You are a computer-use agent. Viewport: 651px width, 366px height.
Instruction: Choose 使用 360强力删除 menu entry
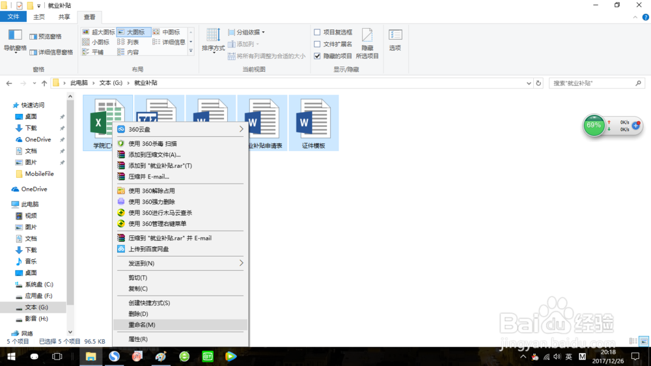(180, 201)
